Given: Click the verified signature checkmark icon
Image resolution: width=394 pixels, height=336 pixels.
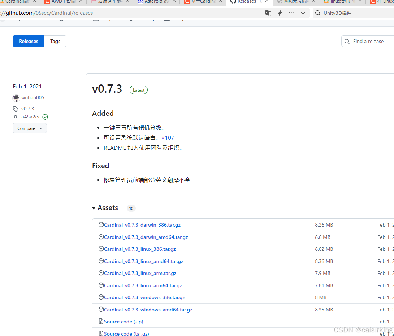Looking at the screenshot, I should coord(45,117).
